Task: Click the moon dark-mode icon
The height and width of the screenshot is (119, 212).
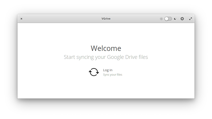Action: coord(175,19)
